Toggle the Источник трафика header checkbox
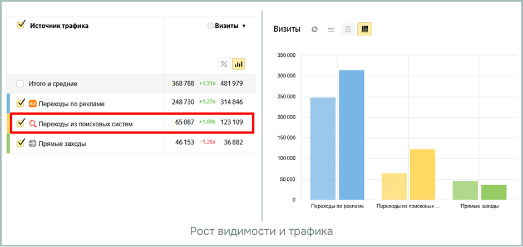This screenshot has width=523, height=247. 21,25
